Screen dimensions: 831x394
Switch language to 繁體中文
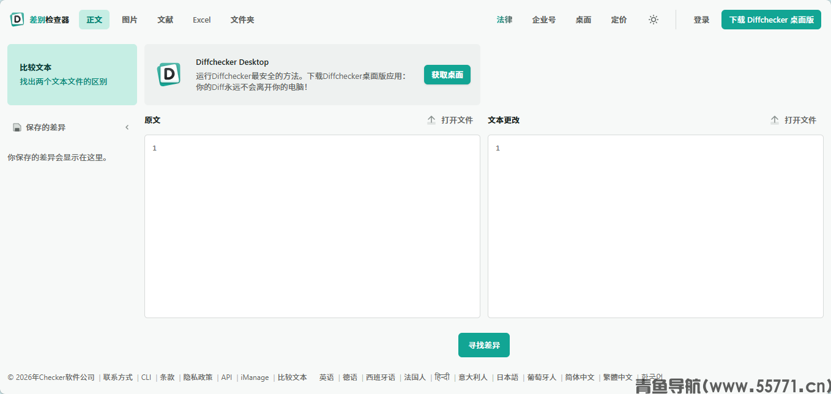pos(618,377)
